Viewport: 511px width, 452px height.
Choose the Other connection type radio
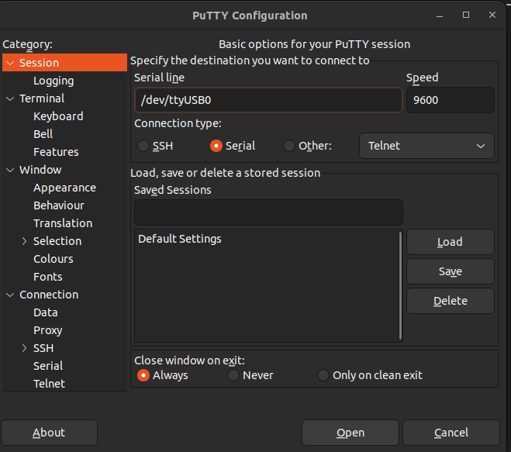(x=289, y=146)
